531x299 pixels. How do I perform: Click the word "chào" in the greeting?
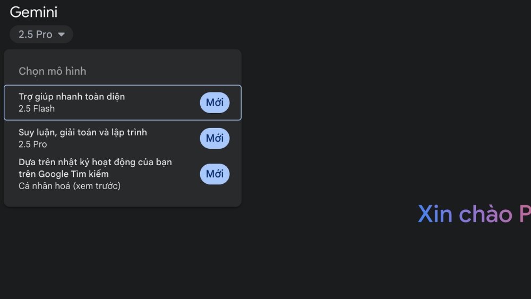click(x=485, y=213)
